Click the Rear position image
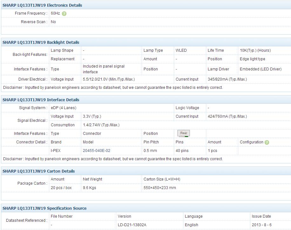291x230 pixels. click(x=184, y=133)
